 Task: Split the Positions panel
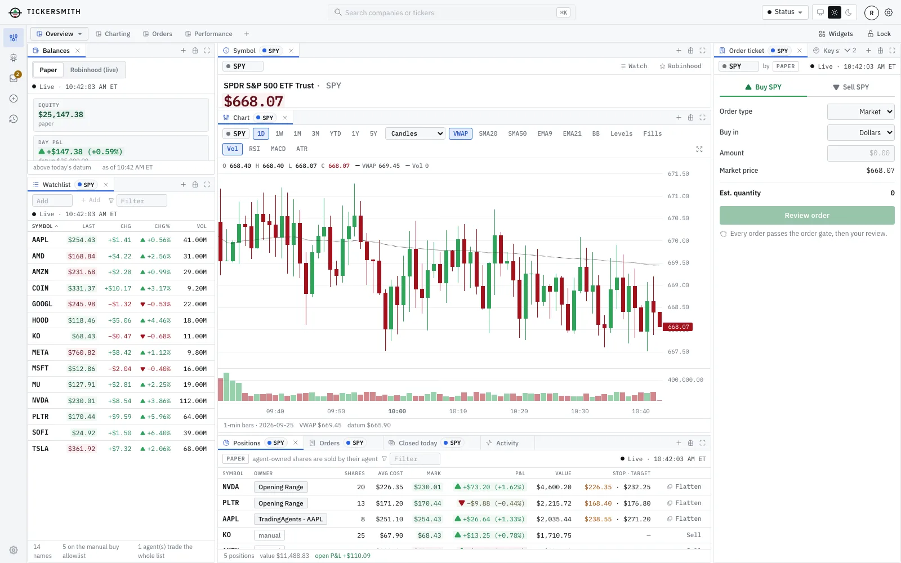click(x=690, y=443)
